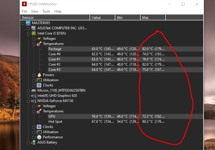
Task: Click the ASUS Battery icon
Action: click(33, 142)
